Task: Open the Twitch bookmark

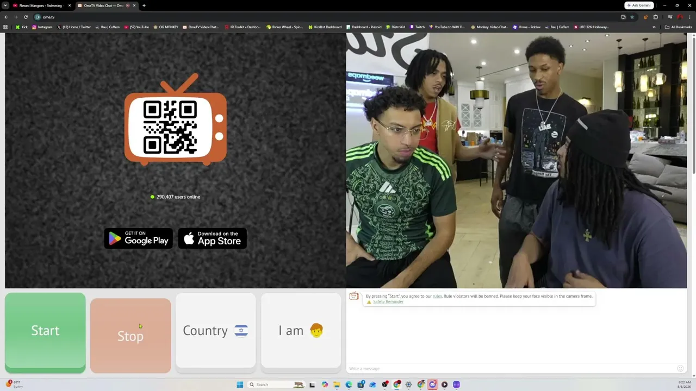Action: tap(417, 27)
